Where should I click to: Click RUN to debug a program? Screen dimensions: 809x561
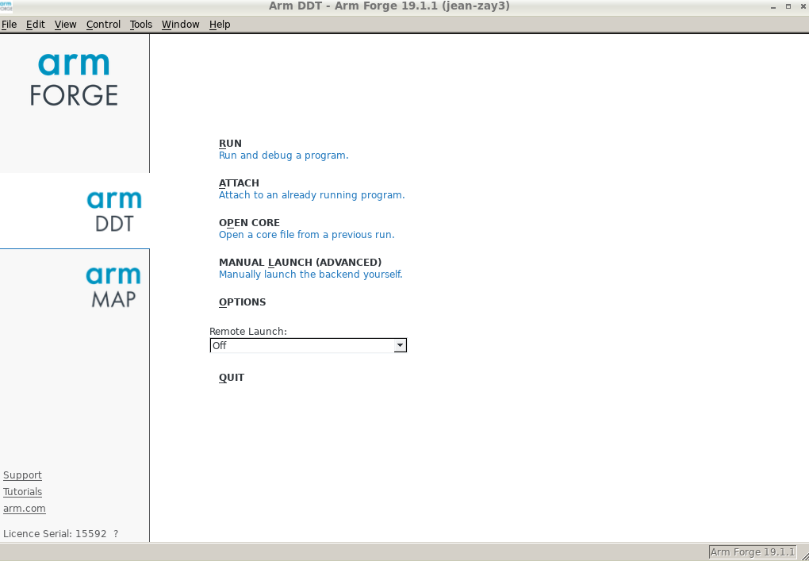230,144
